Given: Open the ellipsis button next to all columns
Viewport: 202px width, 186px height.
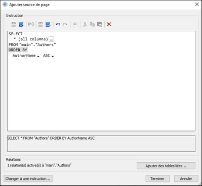Looking at the screenshot, I should (51, 39).
